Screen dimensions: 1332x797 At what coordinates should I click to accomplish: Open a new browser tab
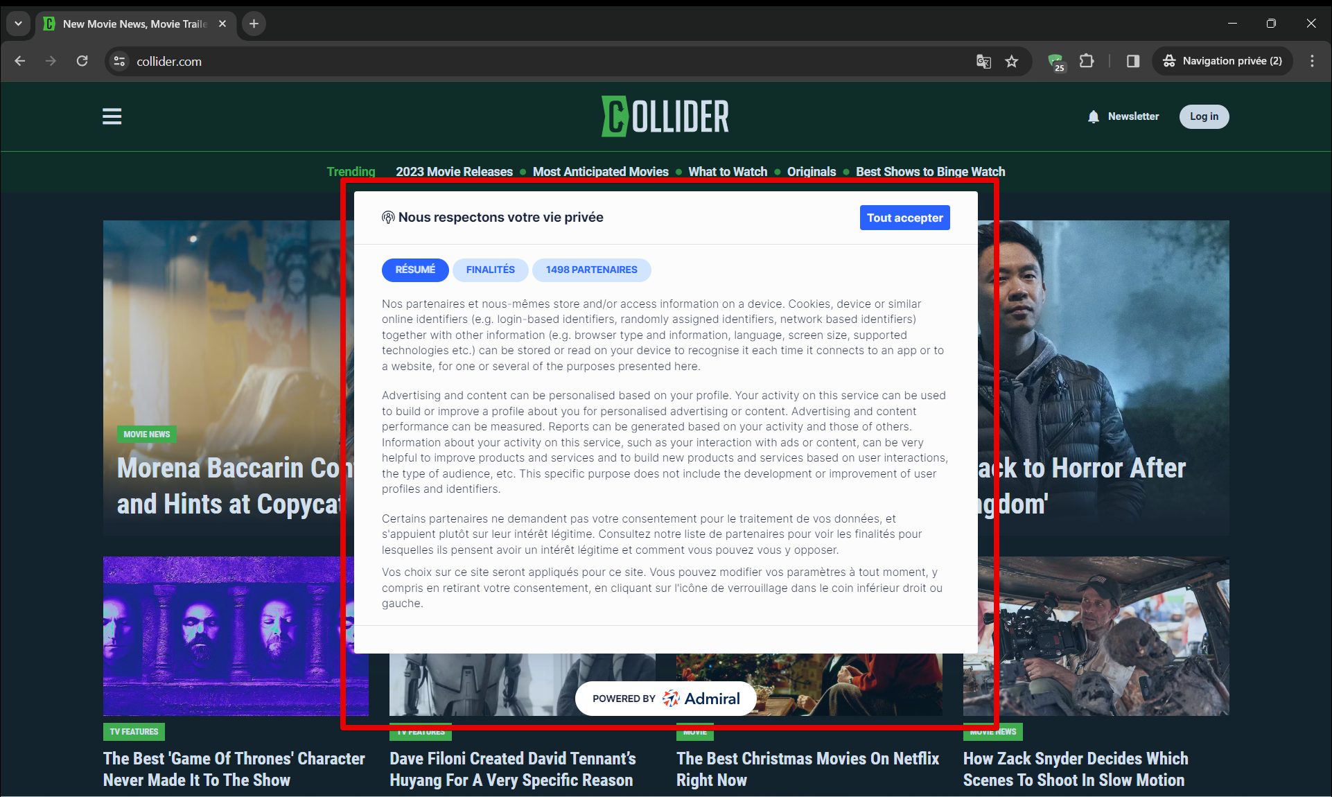[x=253, y=24]
